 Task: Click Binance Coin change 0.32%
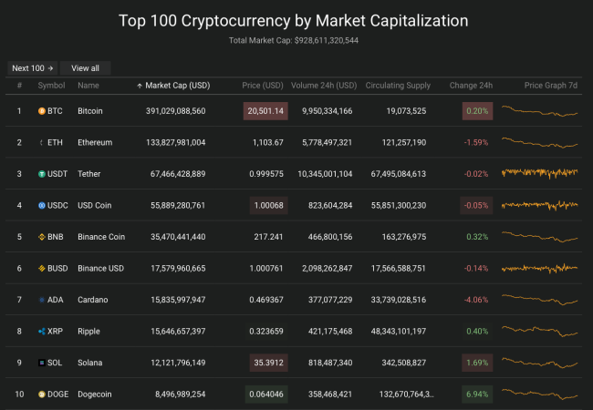(477, 237)
